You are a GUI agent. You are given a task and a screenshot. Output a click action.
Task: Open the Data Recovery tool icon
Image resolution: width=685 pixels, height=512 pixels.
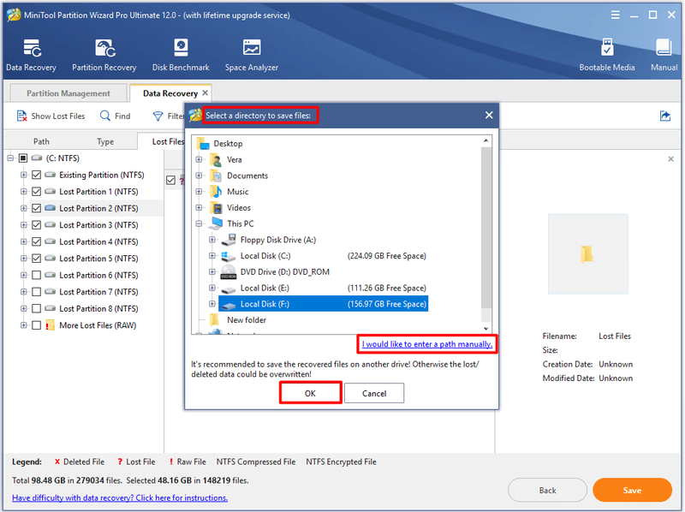coord(32,48)
